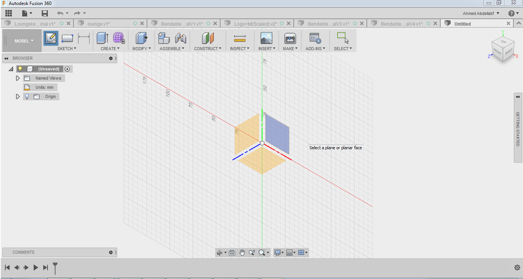The width and height of the screenshot is (523, 279).
Task: Open the CREATE dropdown menu
Action: [110, 49]
